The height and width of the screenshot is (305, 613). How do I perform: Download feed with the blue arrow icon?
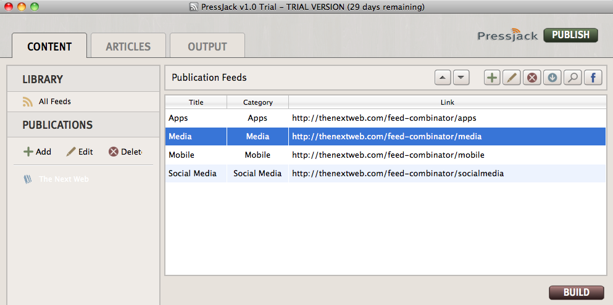click(552, 78)
